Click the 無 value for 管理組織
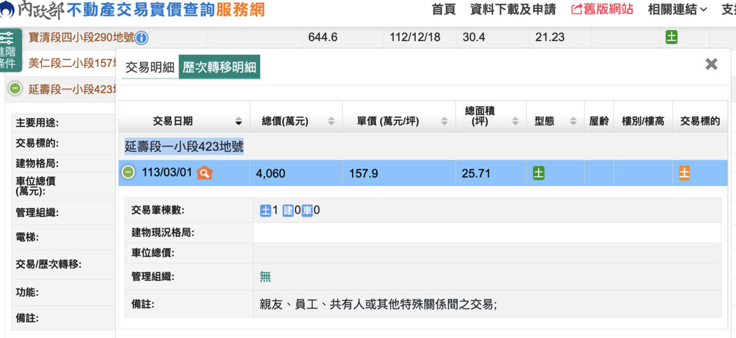 [265, 277]
